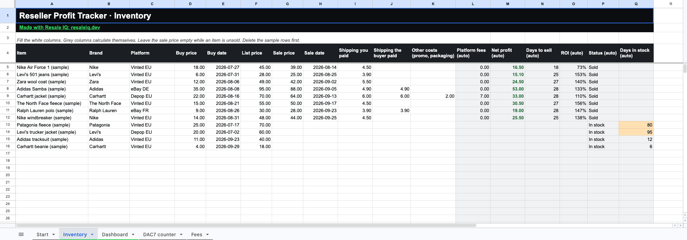The image size is (687, 240).
Task: Click the Nike Air Force 1 (sample) cell
Action: point(52,68)
